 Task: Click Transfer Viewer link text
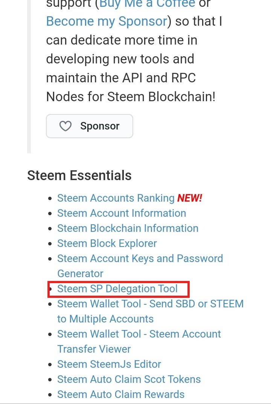(94, 349)
